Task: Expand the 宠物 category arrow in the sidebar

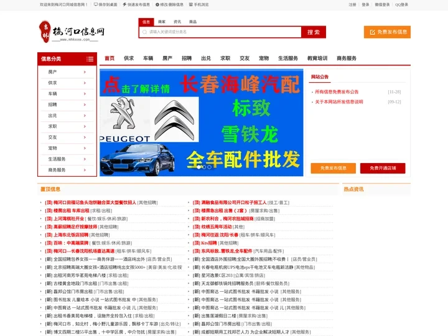Action: (85, 148)
